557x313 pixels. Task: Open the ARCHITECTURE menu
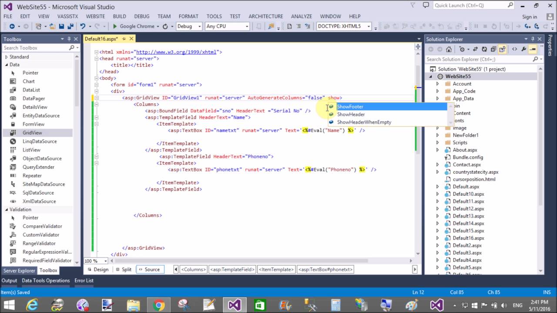(x=265, y=16)
